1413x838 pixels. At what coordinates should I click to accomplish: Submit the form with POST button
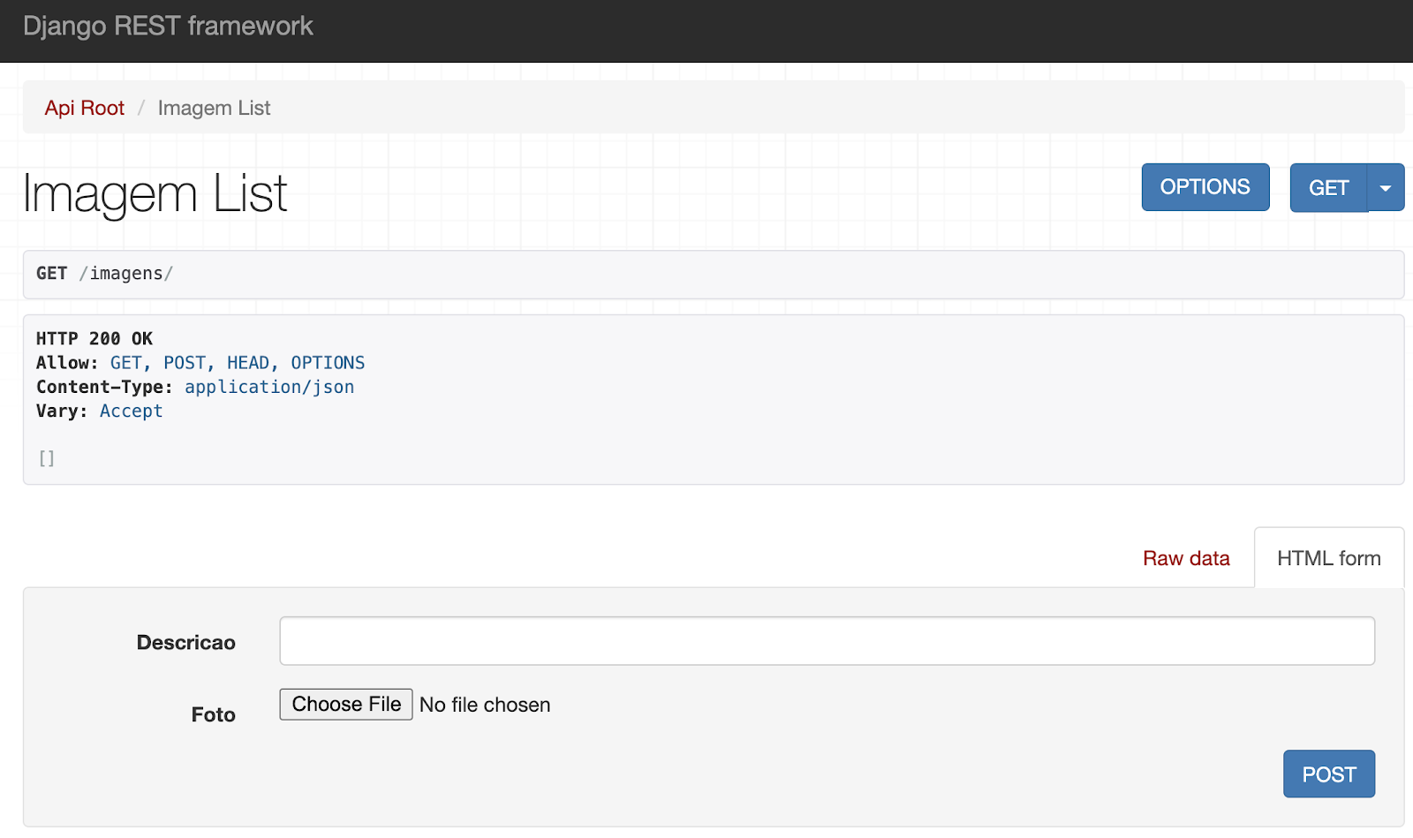(1328, 774)
